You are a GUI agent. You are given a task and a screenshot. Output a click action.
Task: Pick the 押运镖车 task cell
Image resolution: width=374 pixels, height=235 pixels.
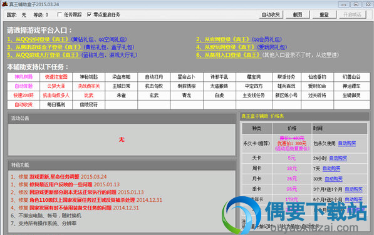tap(351, 86)
